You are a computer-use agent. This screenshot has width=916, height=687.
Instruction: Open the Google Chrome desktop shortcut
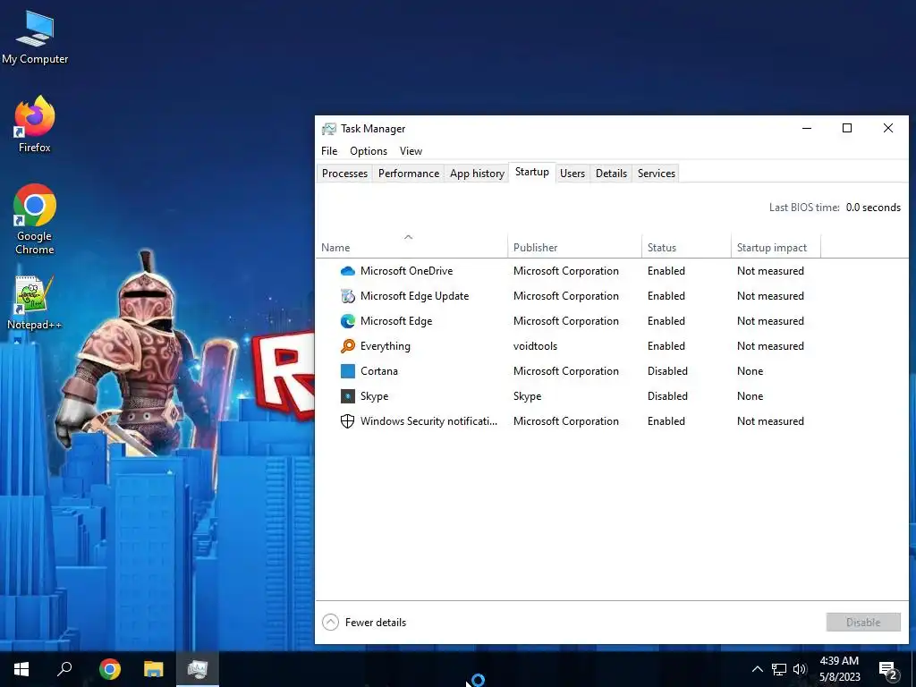[35, 219]
